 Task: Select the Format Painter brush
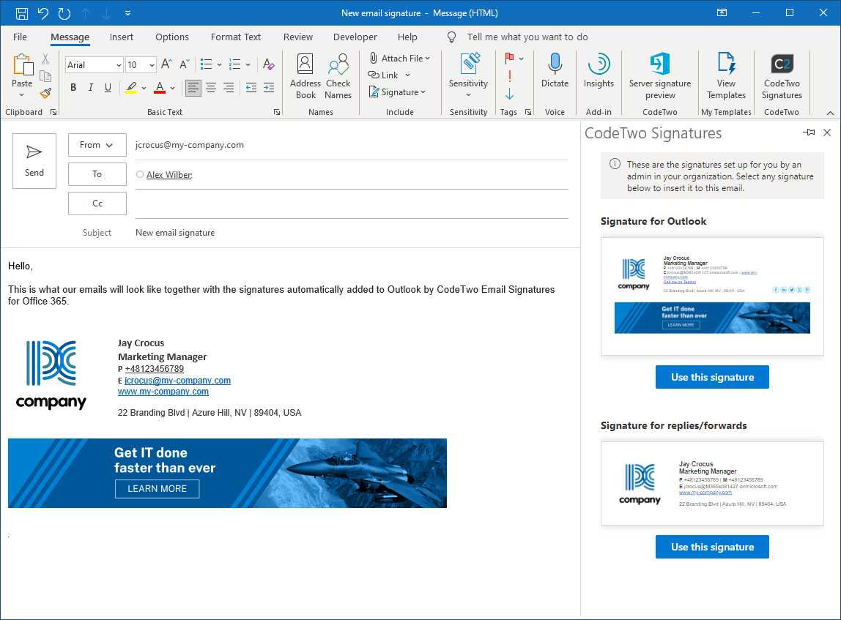(45, 94)
